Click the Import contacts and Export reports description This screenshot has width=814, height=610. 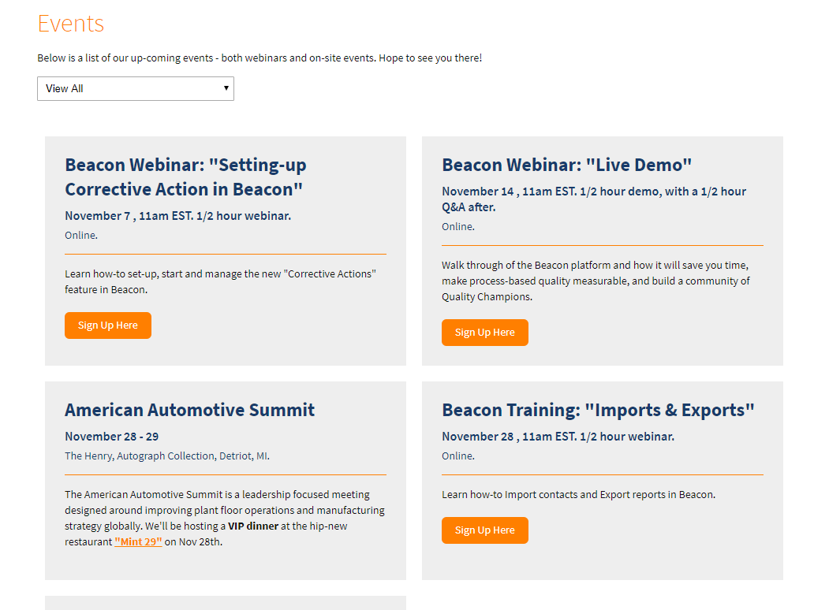pos(578,495)
